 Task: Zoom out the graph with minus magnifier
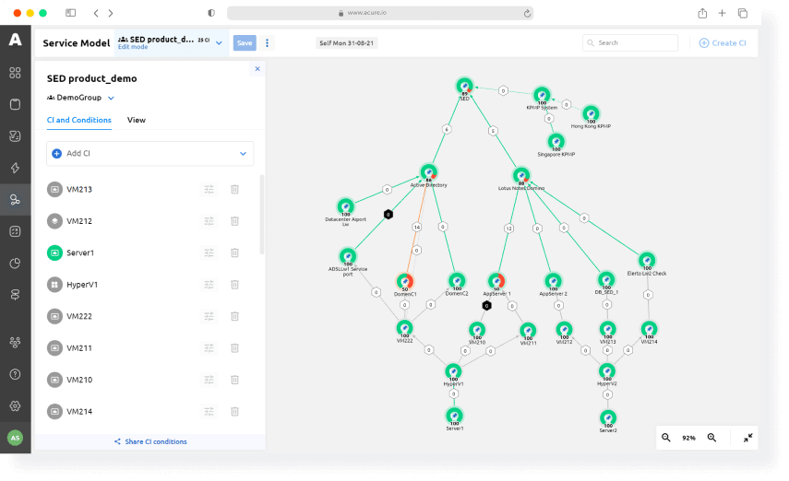click(665, 438)
